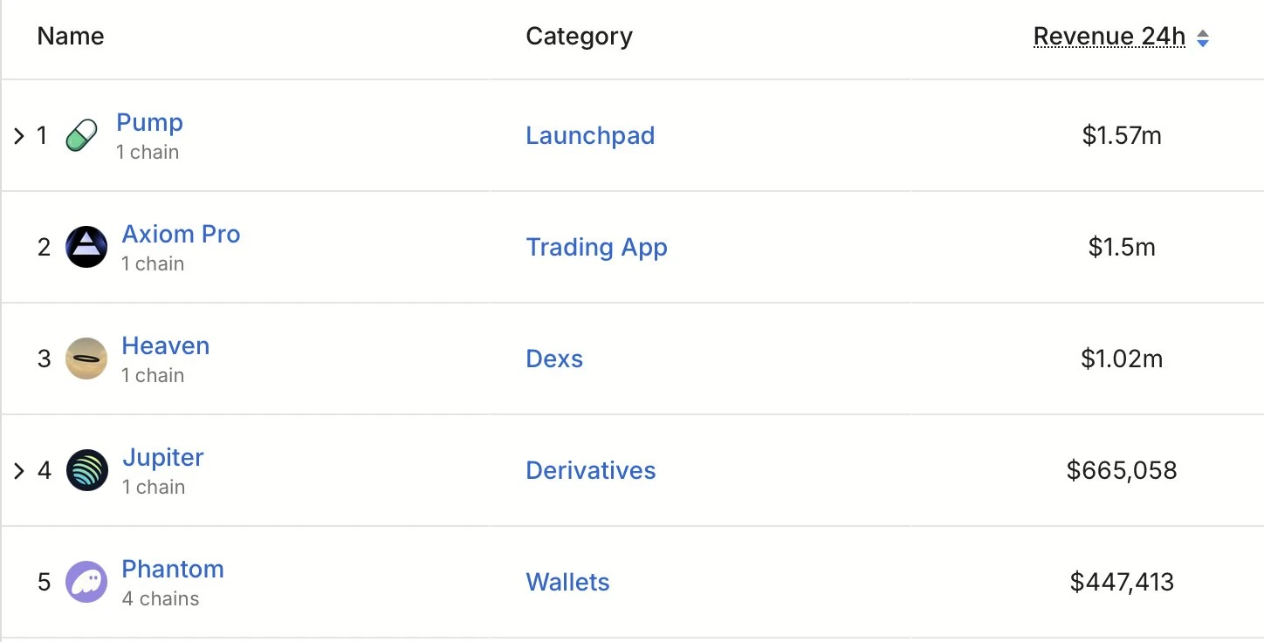The width and height of the screenshot is (1264, 642).
Task: Click the Heaven halo logo
Action: (x=86, y=359)
